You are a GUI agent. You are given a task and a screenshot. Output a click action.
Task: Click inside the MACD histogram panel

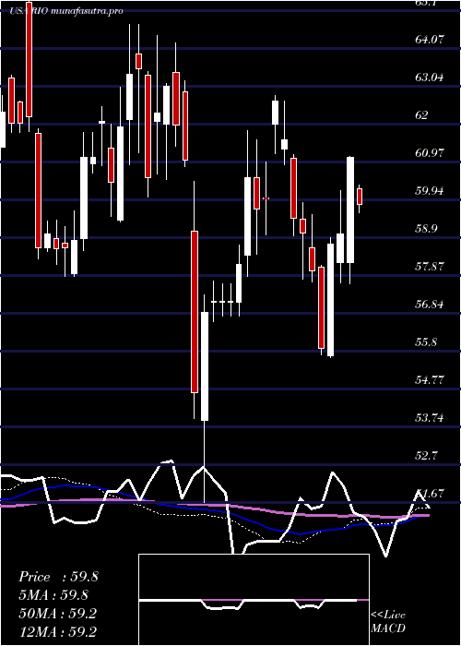tap(254, 600)
